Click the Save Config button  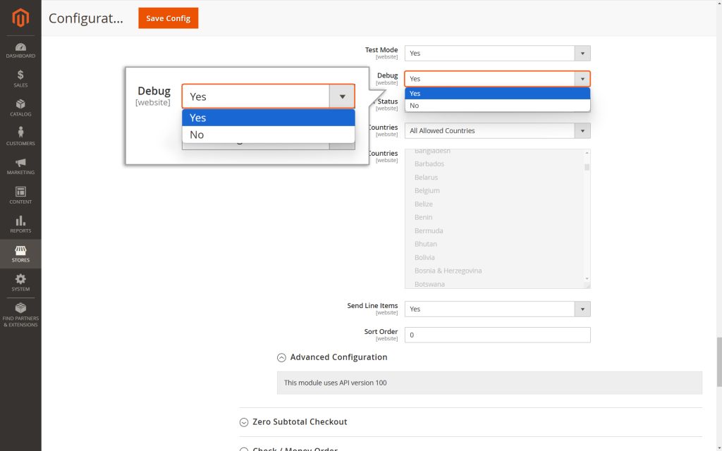coord(168,18)
